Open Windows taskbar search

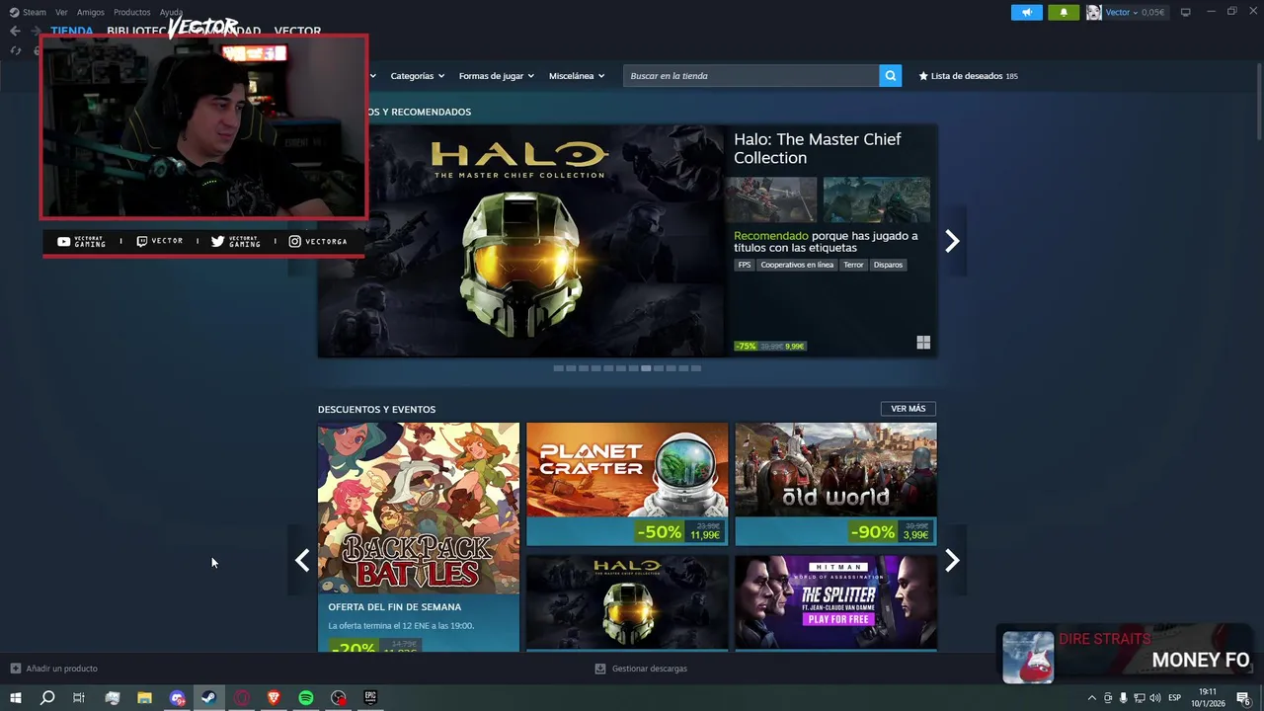point(46,698)
